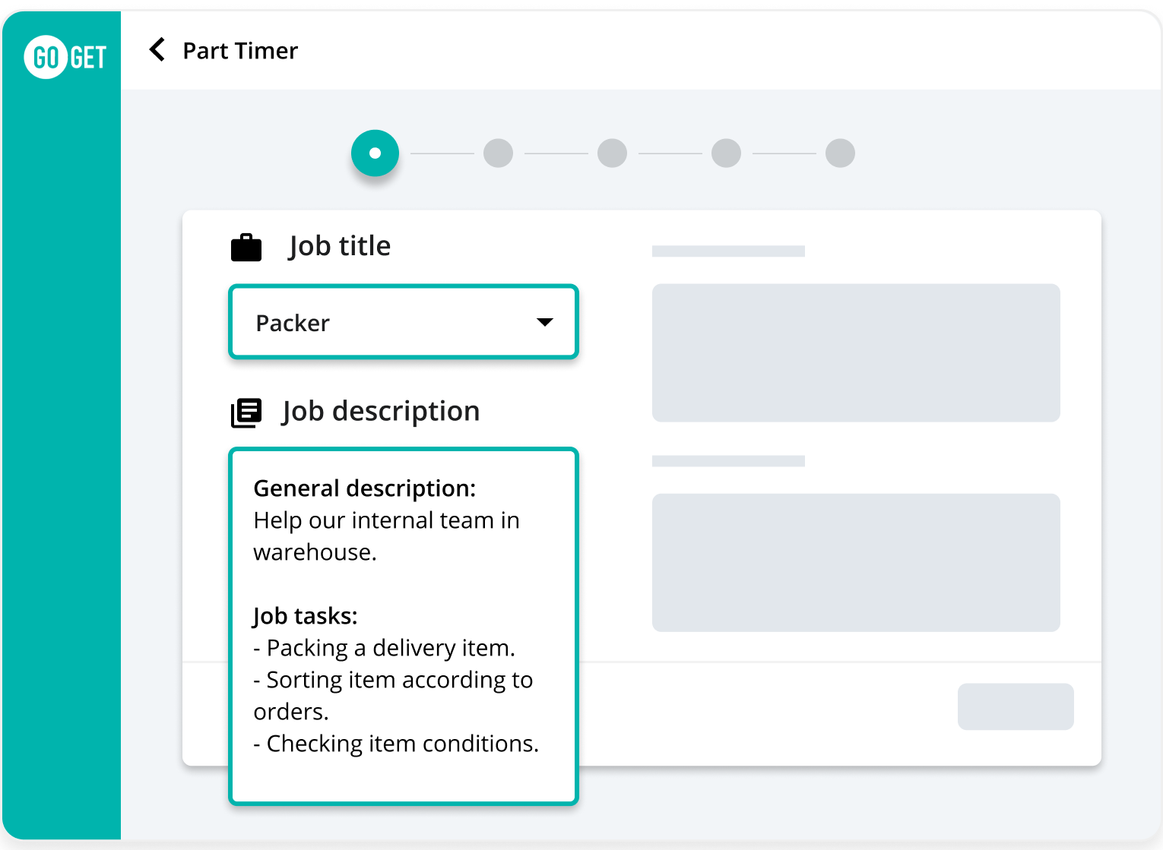Click the Job title heading label
Viewport: 1163px width, 850px height.
[x=340, y=246]
